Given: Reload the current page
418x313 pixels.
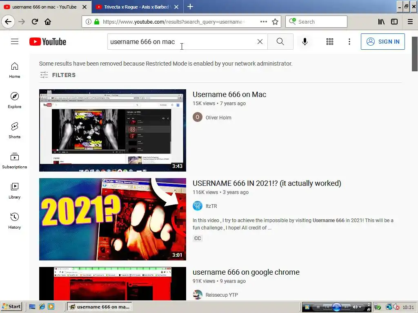Looking at the screenshot, I should click(x=35, y=22).
